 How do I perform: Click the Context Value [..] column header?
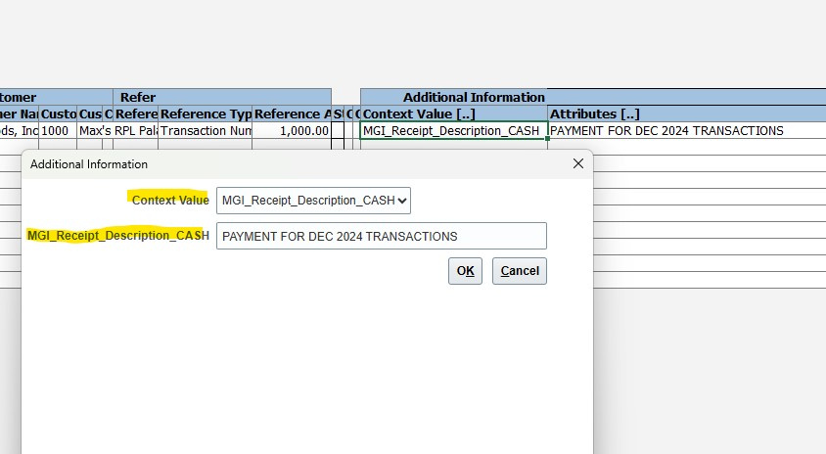click(454, 113)
